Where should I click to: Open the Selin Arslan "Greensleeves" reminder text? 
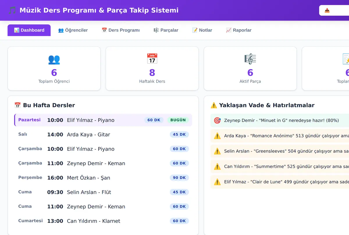click(x=286, y=151)
